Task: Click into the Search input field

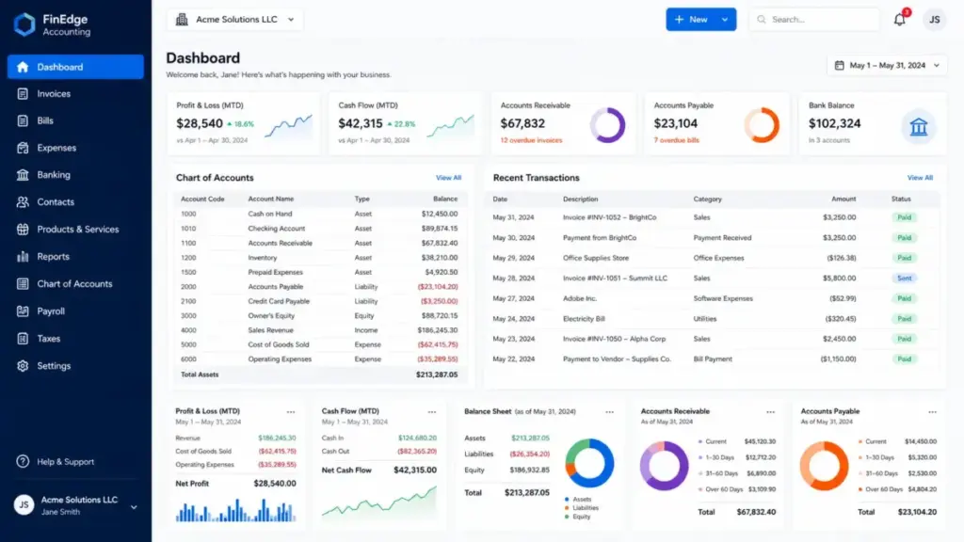Action: [814, 20]
